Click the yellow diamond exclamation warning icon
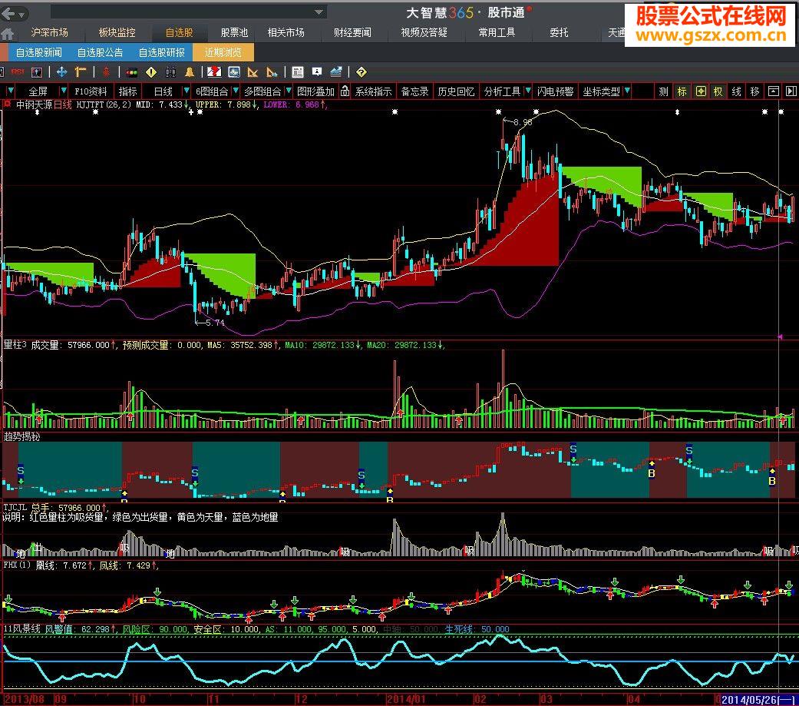Screen dimensions: 799x706 coord(151,72)
